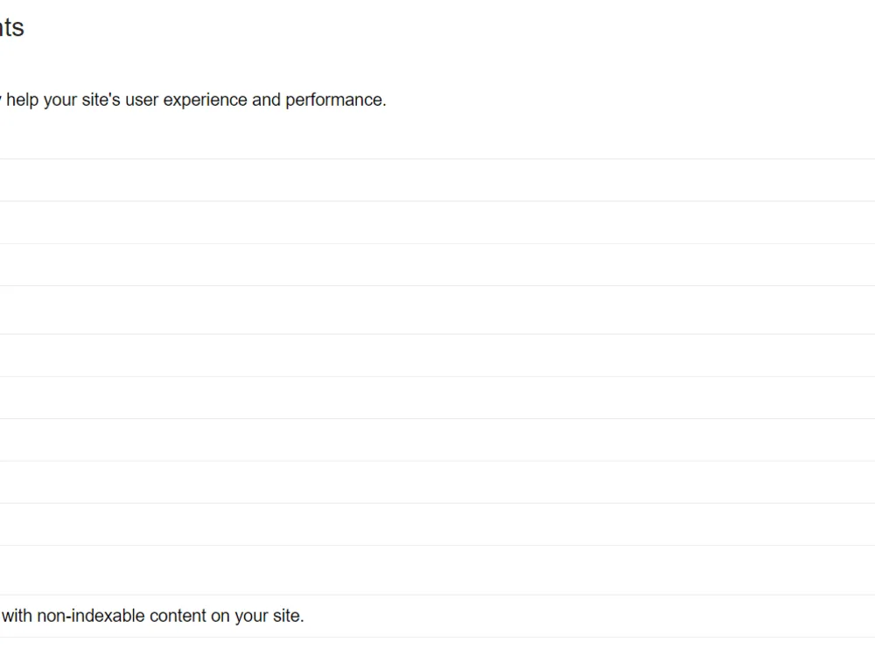This screenshot has height=656, width=875.
Task: Click the partial heading ending in "ts"
Action: [x=11, y=27]
